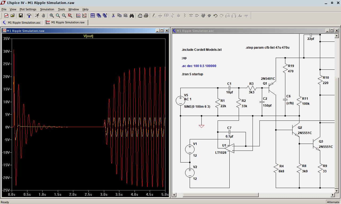Select the Inductor placement tool
341x204 pixels.
coord(185,16)
